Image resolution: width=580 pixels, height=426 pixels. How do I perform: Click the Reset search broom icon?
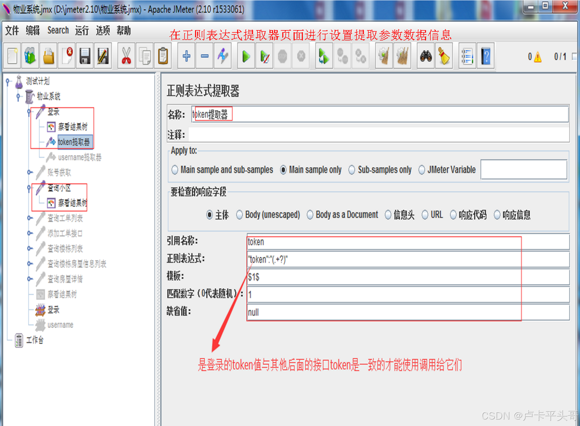pos(444,56)
